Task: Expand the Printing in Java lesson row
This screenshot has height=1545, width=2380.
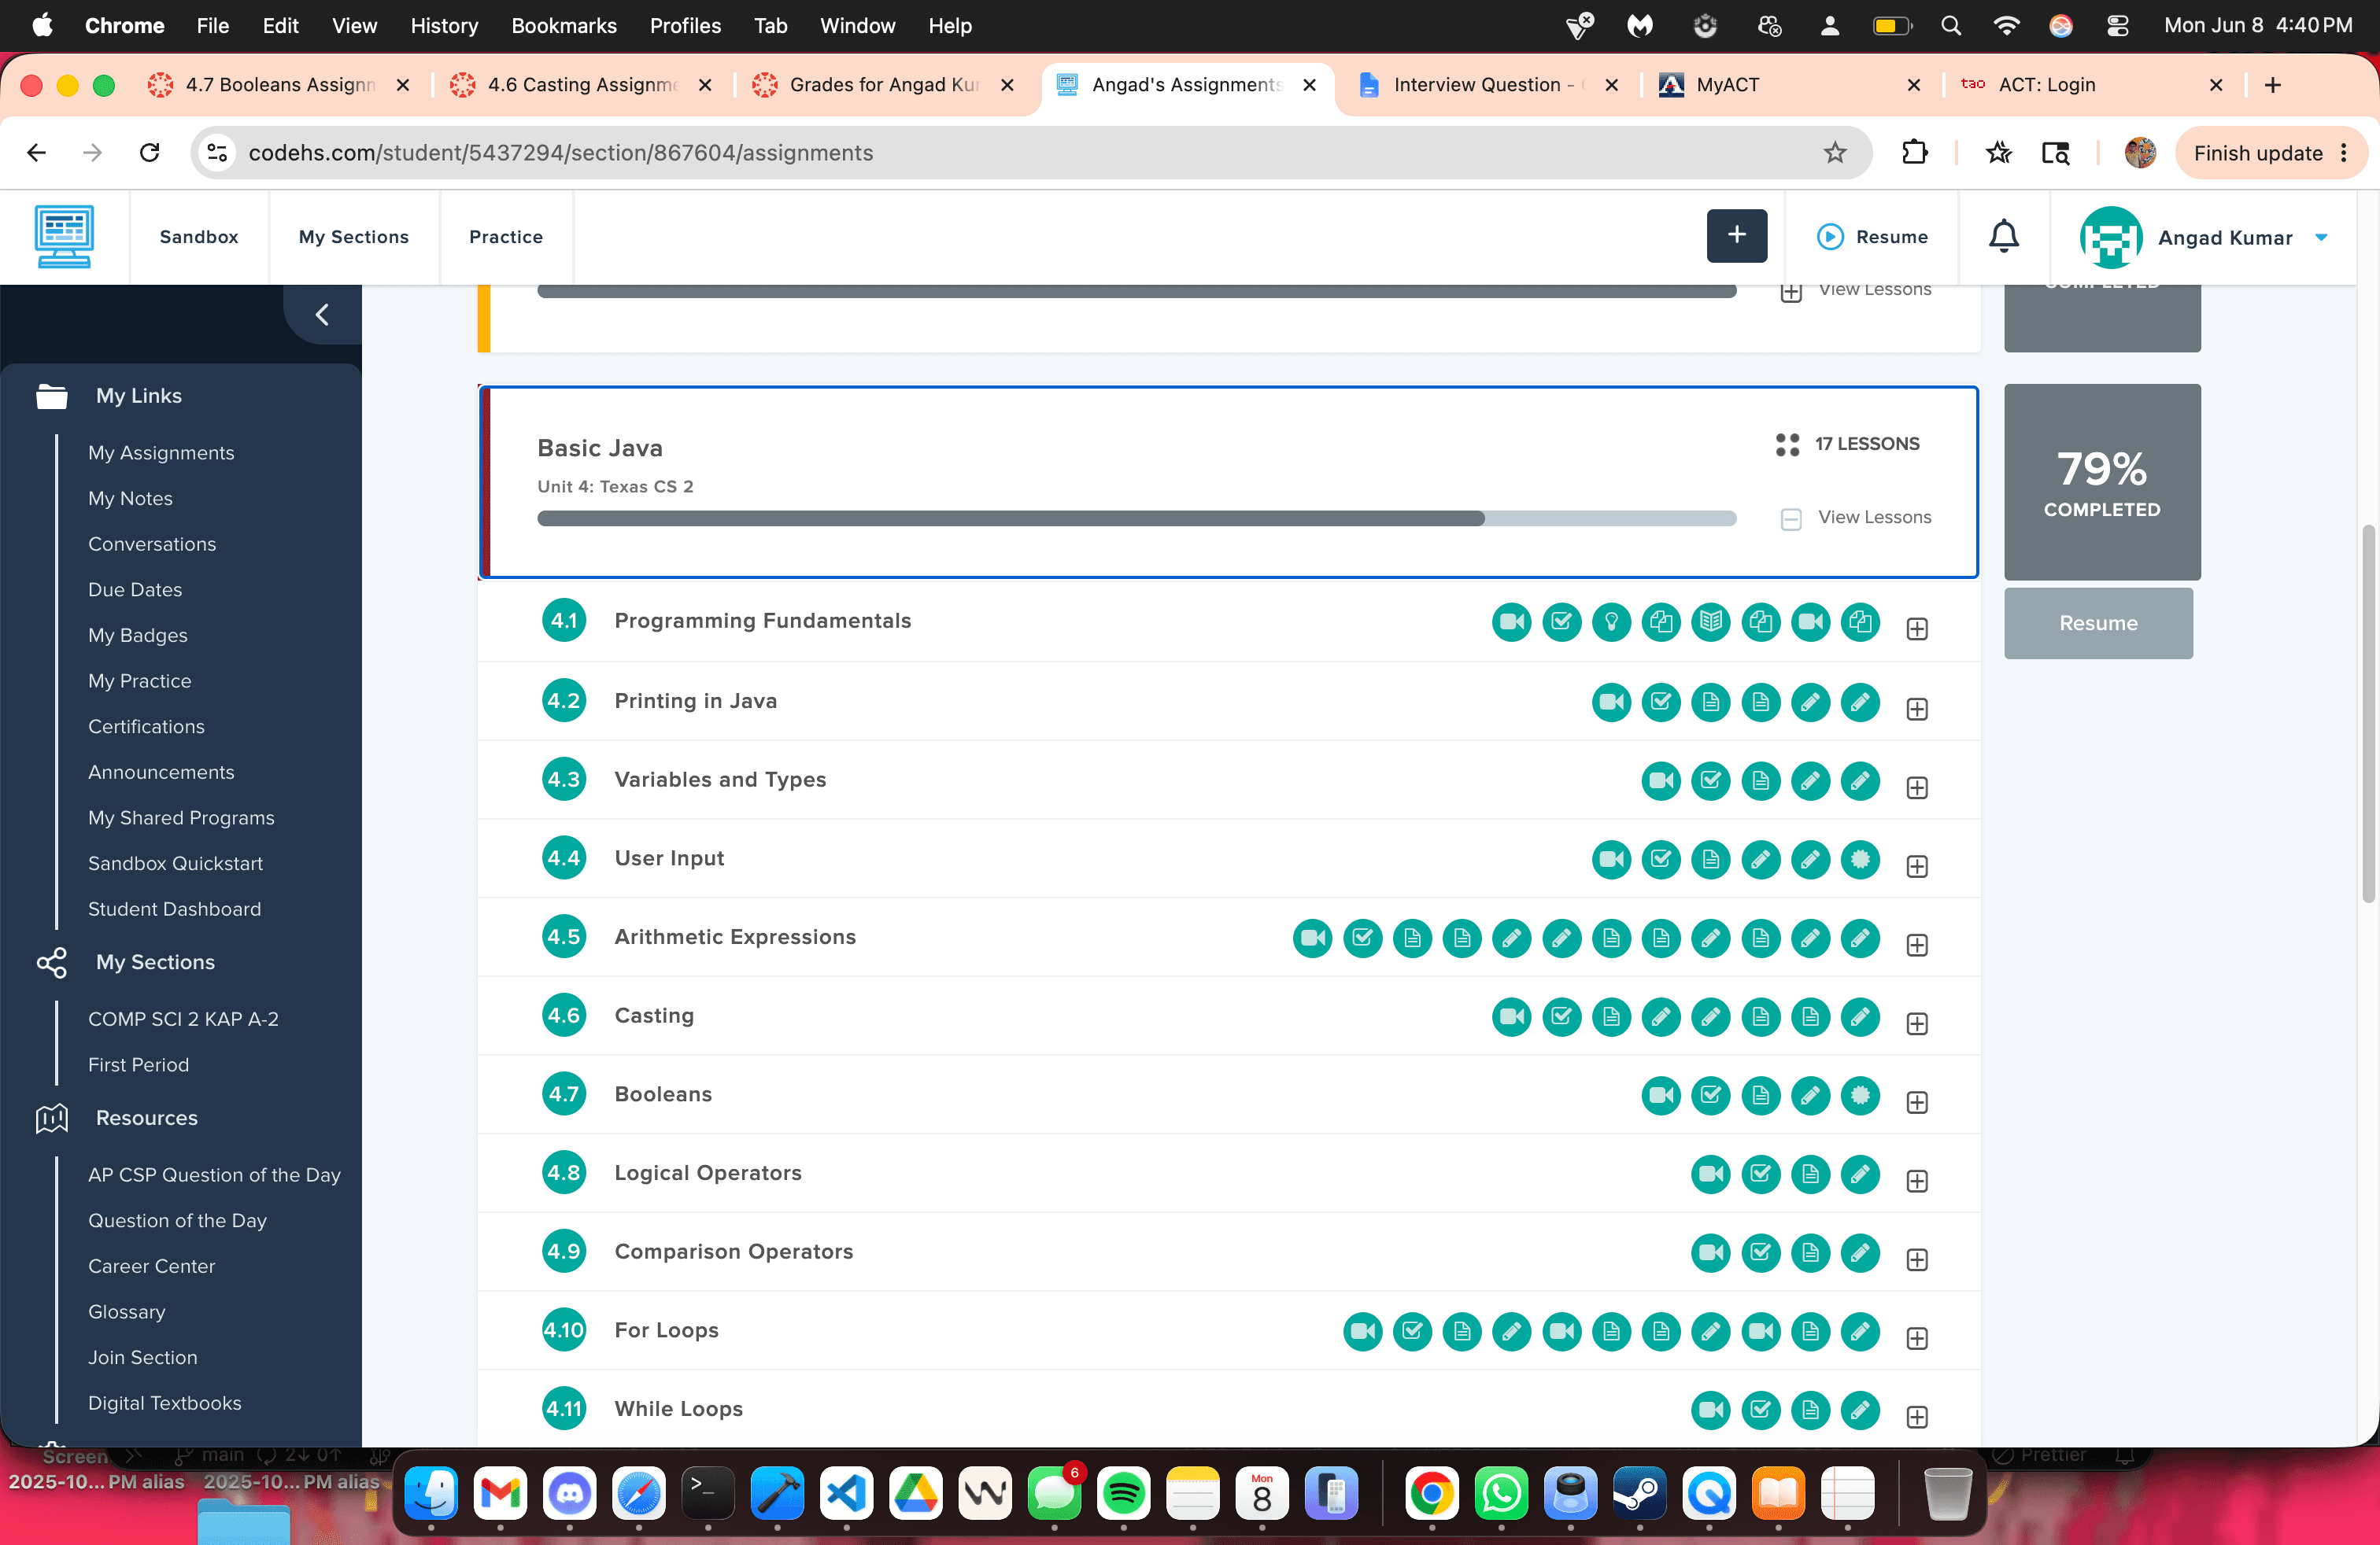Action: point(1916,709)
